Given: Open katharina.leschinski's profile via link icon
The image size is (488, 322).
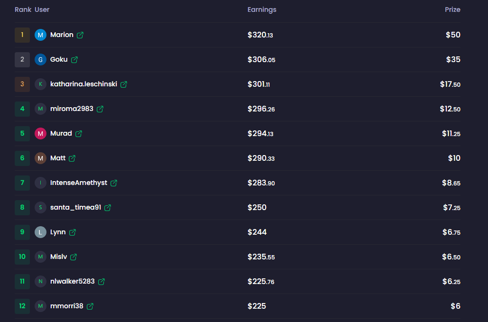Looking at the screenshot, I should pyautogui.click(x=124, y=84).
